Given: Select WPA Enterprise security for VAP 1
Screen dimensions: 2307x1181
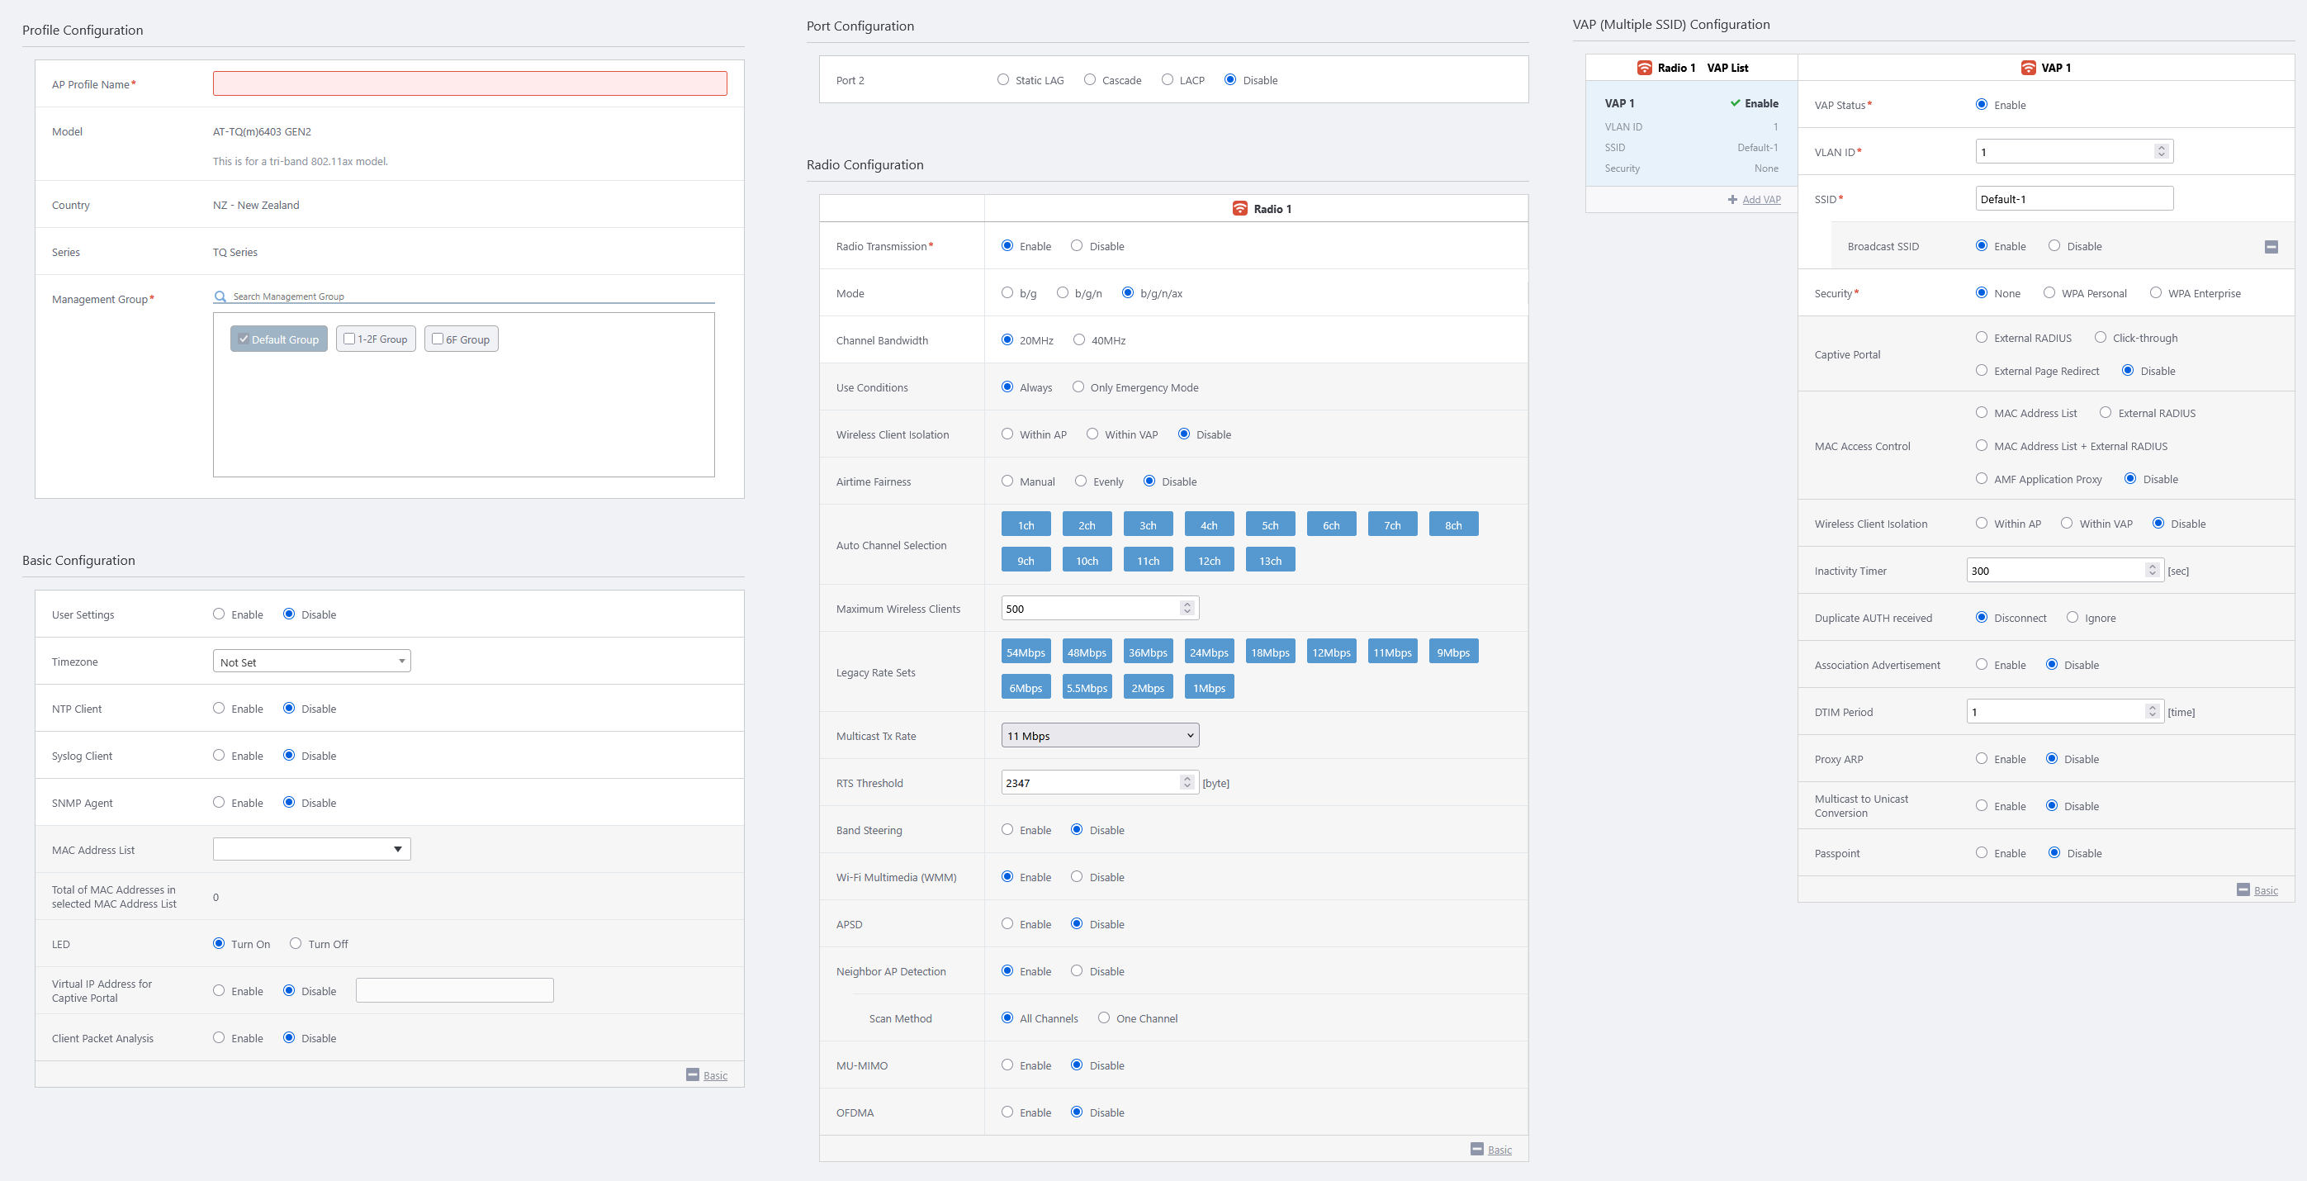Looking at the screenshot, I should coord(2156,293).
